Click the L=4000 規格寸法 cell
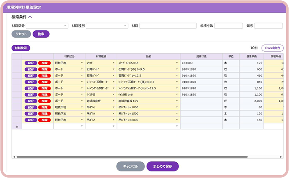Screen dimensions: 289x178 point(202,63)
